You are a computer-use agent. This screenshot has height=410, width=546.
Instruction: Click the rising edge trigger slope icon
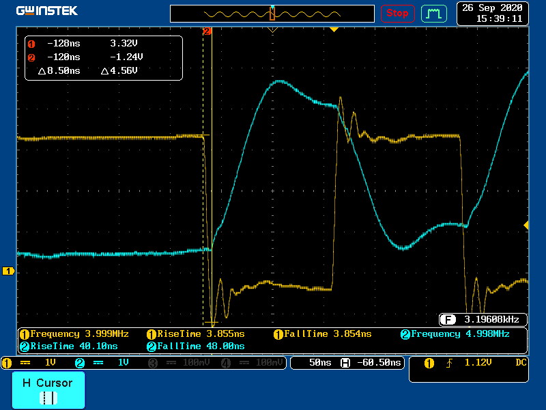(x=448, y=363)
